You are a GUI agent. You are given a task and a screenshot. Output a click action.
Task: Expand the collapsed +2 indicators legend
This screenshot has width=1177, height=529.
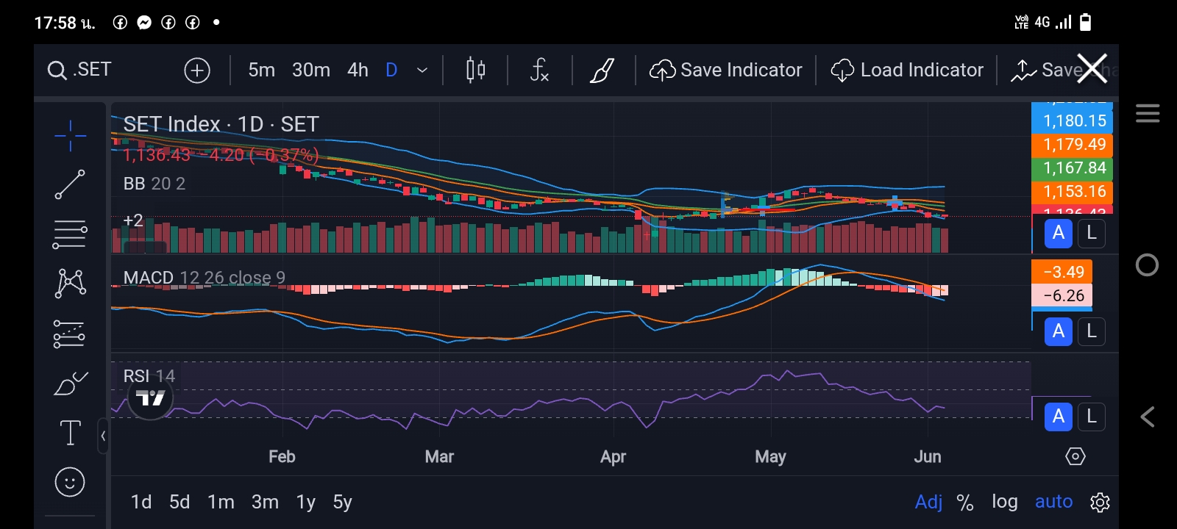[x=133, y=220]
